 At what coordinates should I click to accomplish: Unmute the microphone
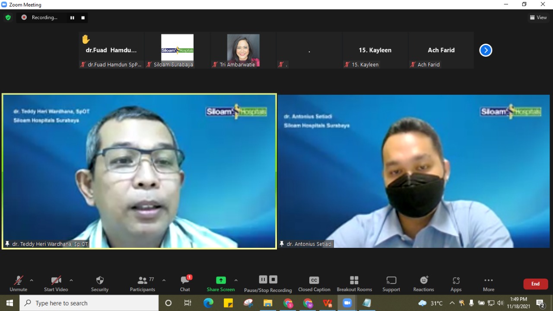tap(18, 283)
